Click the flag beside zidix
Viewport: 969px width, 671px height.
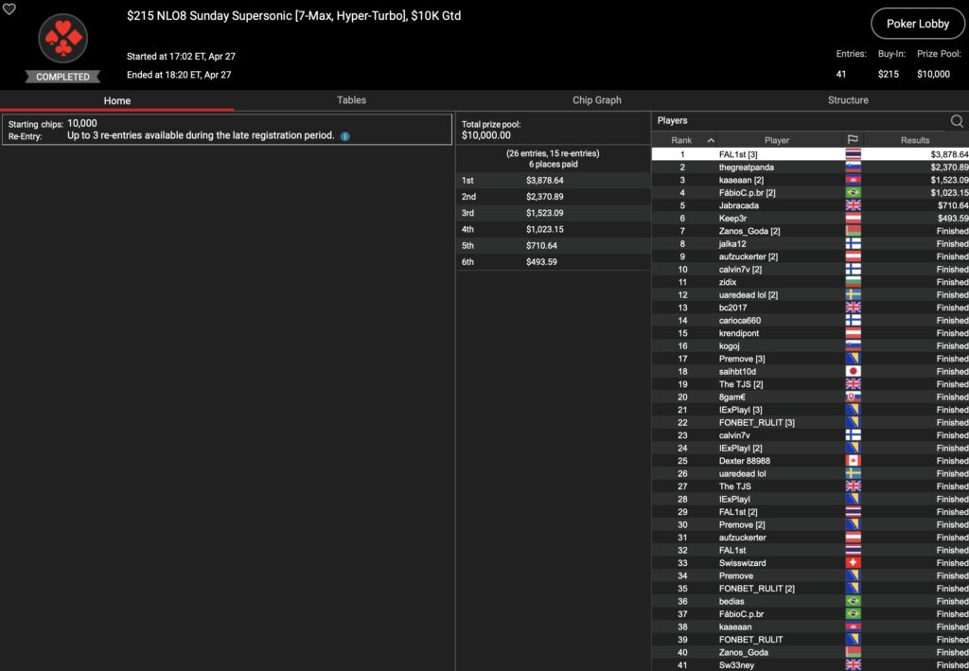pos(853,282)
